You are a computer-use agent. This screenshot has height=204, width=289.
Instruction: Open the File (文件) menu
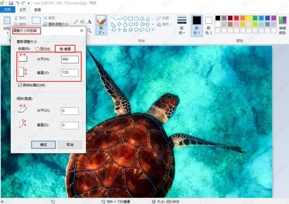[x=8, y=10]
